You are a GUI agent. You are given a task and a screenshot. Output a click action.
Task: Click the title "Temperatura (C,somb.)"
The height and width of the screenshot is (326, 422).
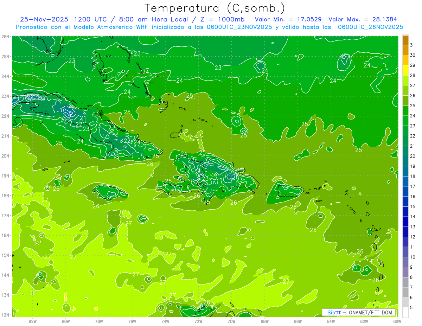[215, 8]
